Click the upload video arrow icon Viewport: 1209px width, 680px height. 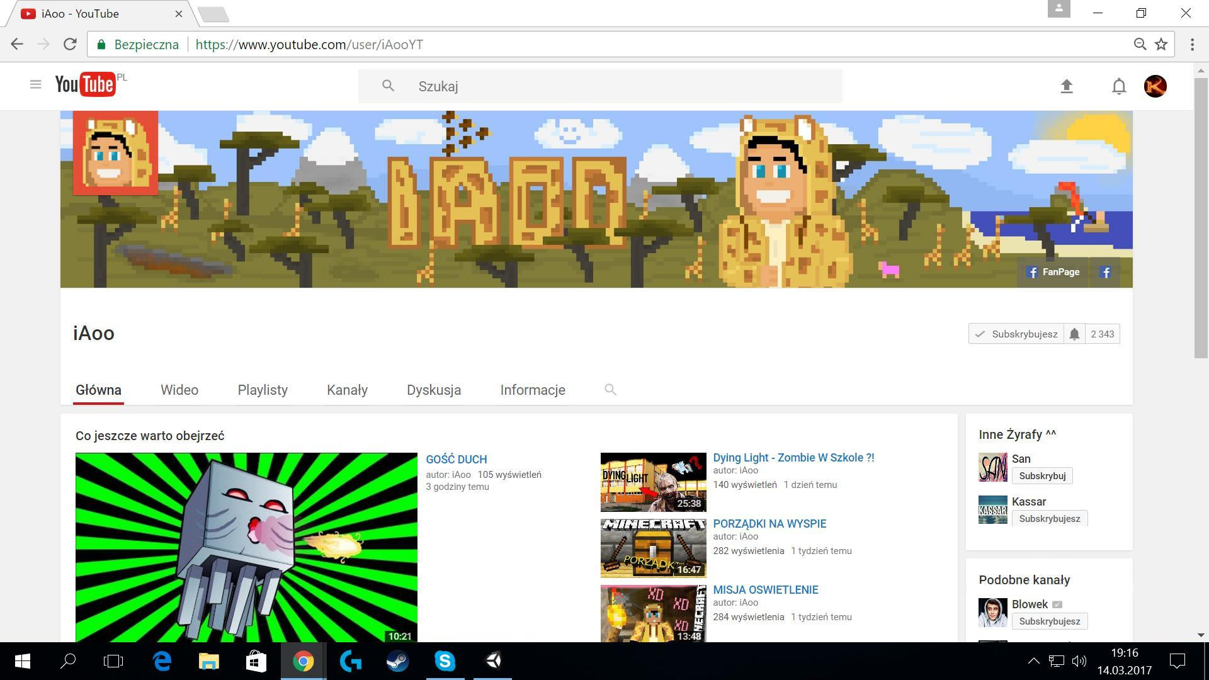1066,86
